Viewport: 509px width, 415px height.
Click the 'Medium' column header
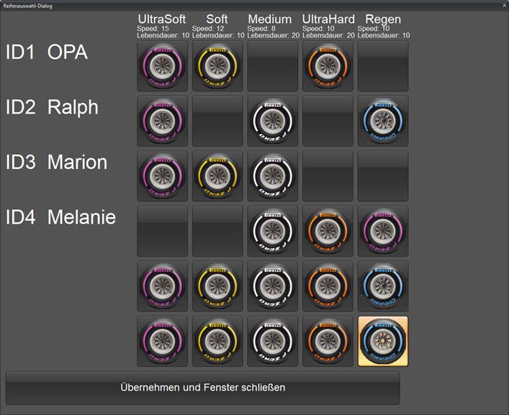[x=270, y=19]
